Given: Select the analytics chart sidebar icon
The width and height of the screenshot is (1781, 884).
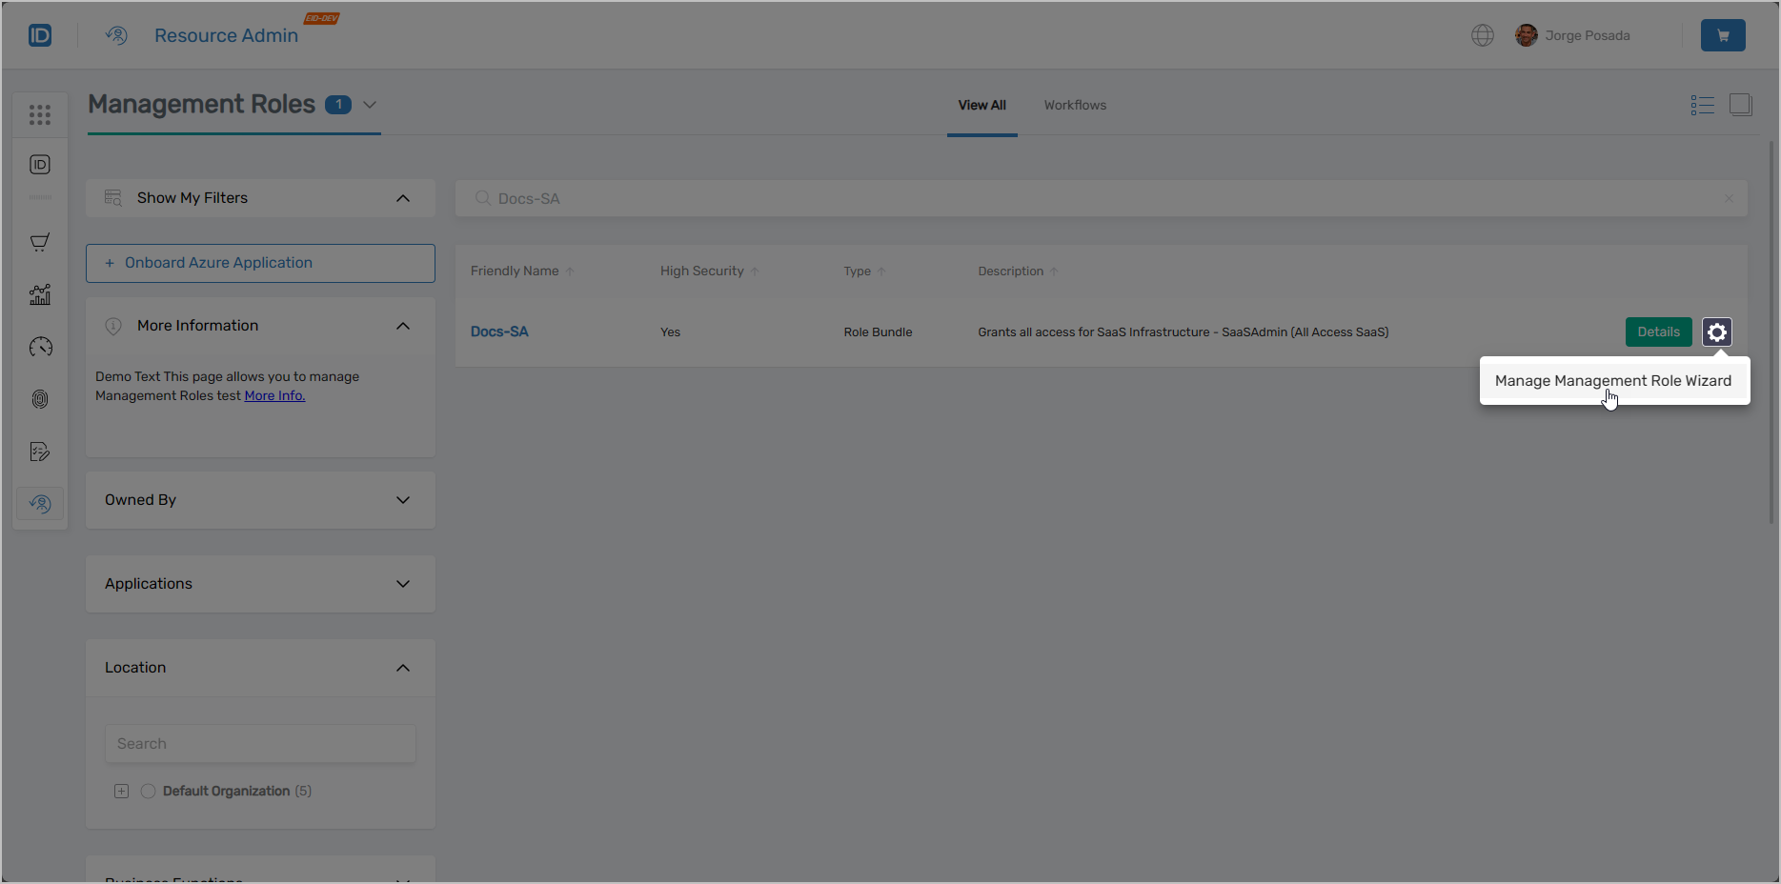Looking at the screenshot, I should (x=39, y=294).
